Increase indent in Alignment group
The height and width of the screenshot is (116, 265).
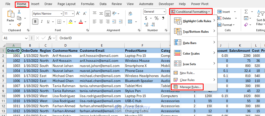(121, 21)
